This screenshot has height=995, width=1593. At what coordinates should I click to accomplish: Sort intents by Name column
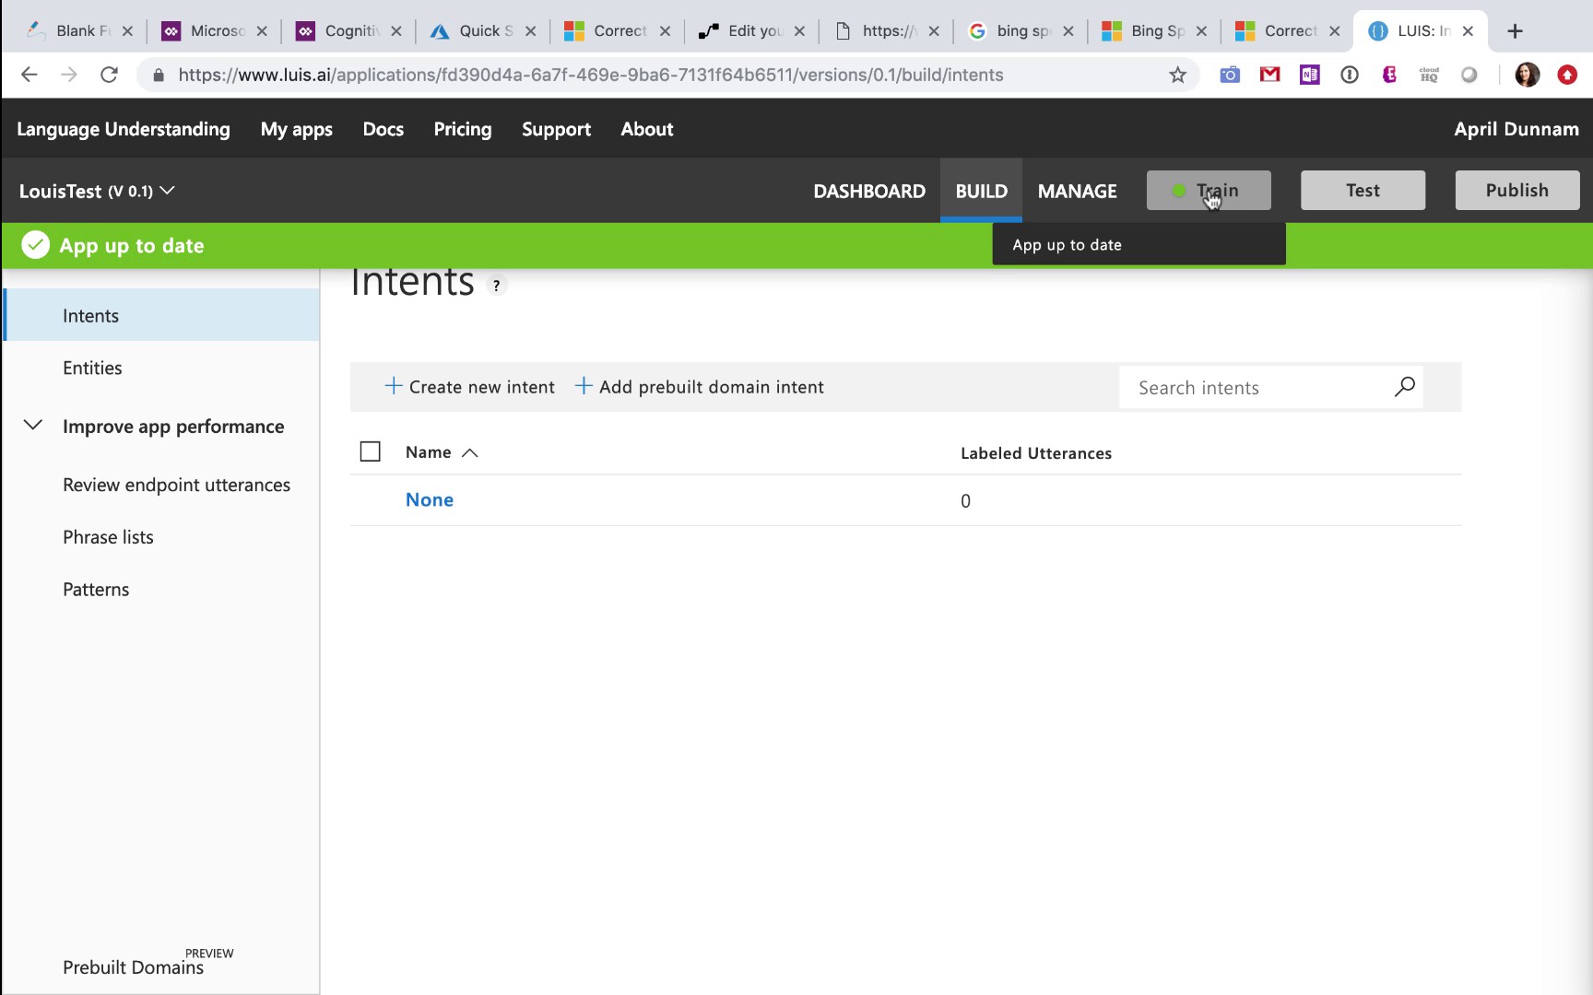pyautogui.click(x=442, y=452)
